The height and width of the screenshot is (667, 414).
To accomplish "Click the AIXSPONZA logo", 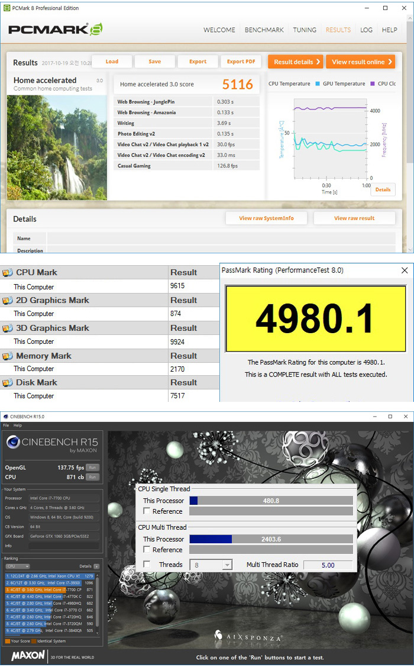I will pos(248,636).
